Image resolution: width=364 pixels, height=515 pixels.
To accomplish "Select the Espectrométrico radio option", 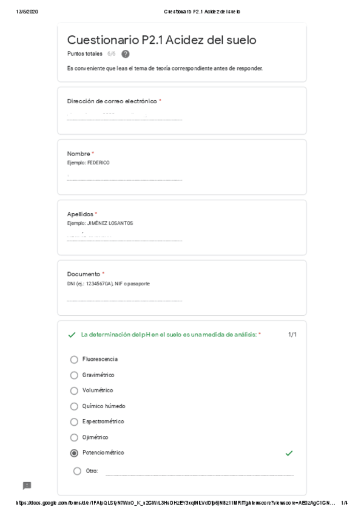I will (x=75, y=421).
